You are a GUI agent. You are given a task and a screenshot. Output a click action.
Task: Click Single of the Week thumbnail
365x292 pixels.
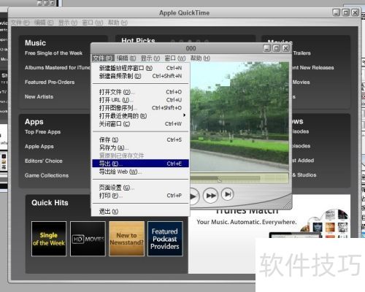[49, 239]
